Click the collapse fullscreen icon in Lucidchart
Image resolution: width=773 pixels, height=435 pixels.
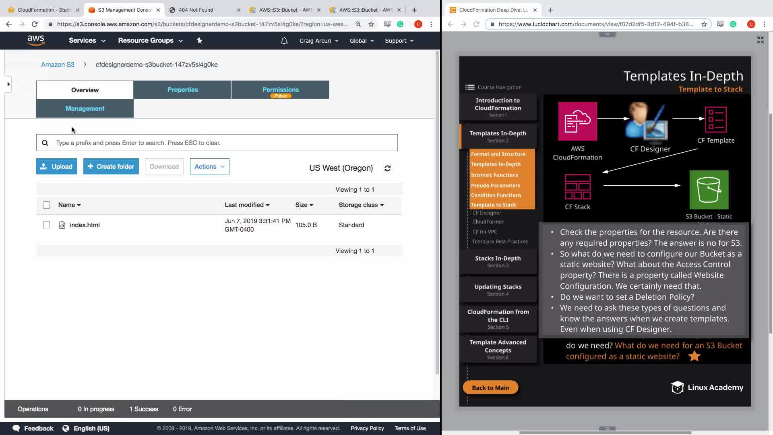pyautogui.click(x=760, y=40)
